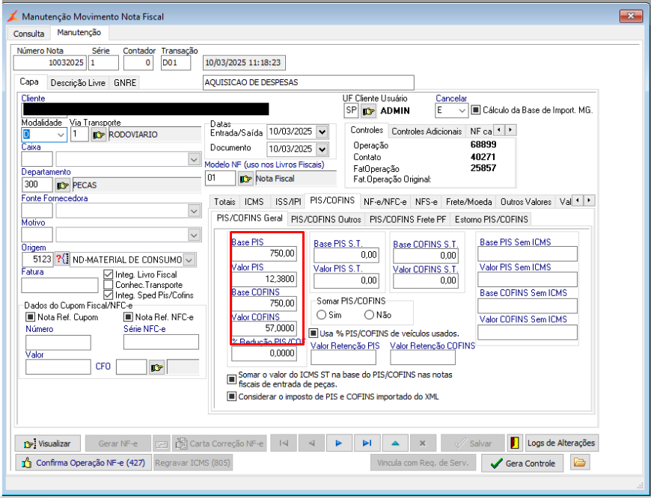Click the Base PIS value field
Screen dimensions: 651x498
point(264,254)
